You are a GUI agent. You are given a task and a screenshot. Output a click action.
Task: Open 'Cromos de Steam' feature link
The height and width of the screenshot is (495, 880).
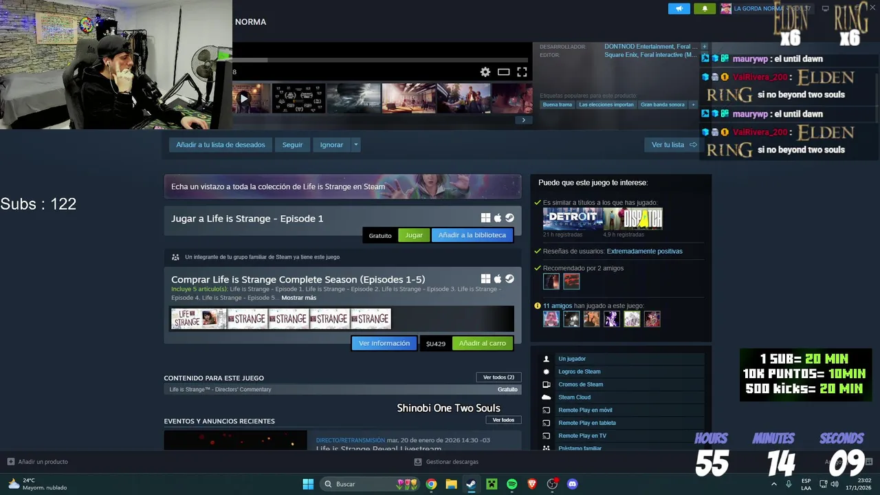point(581,385)
